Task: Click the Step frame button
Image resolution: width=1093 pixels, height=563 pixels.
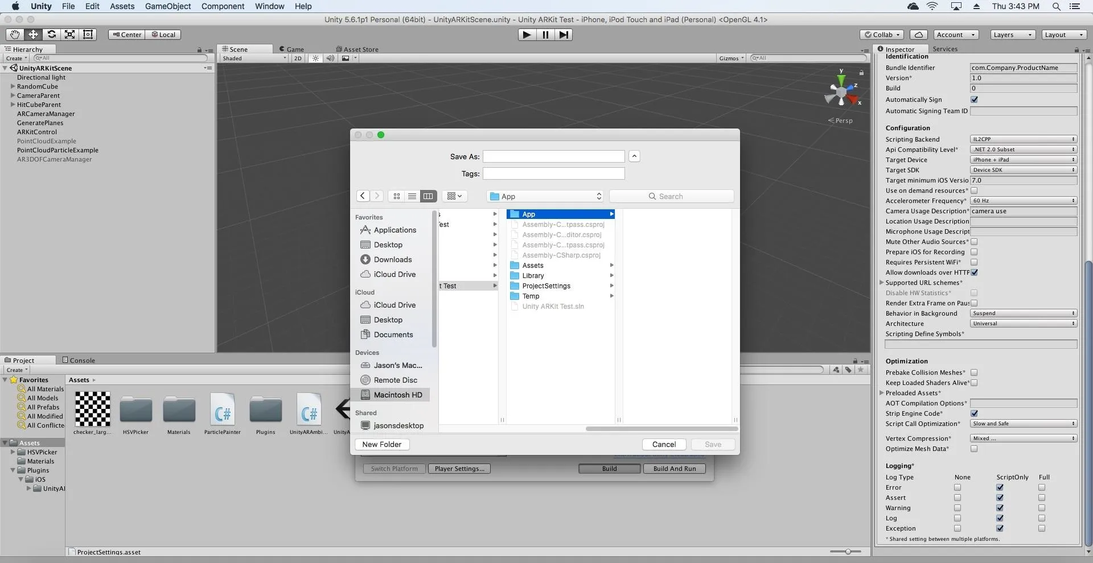Action: 564,35
